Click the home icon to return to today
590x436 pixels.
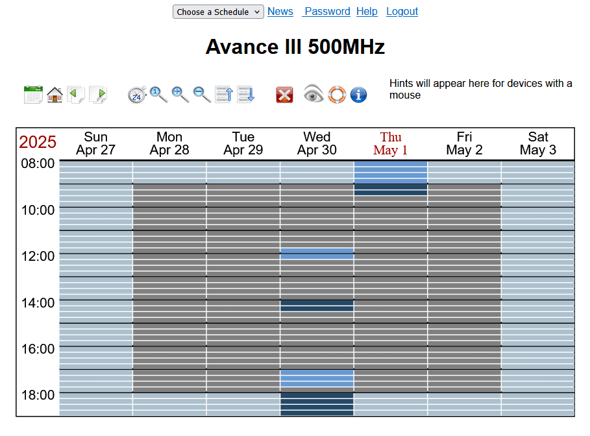click(55, 94)
